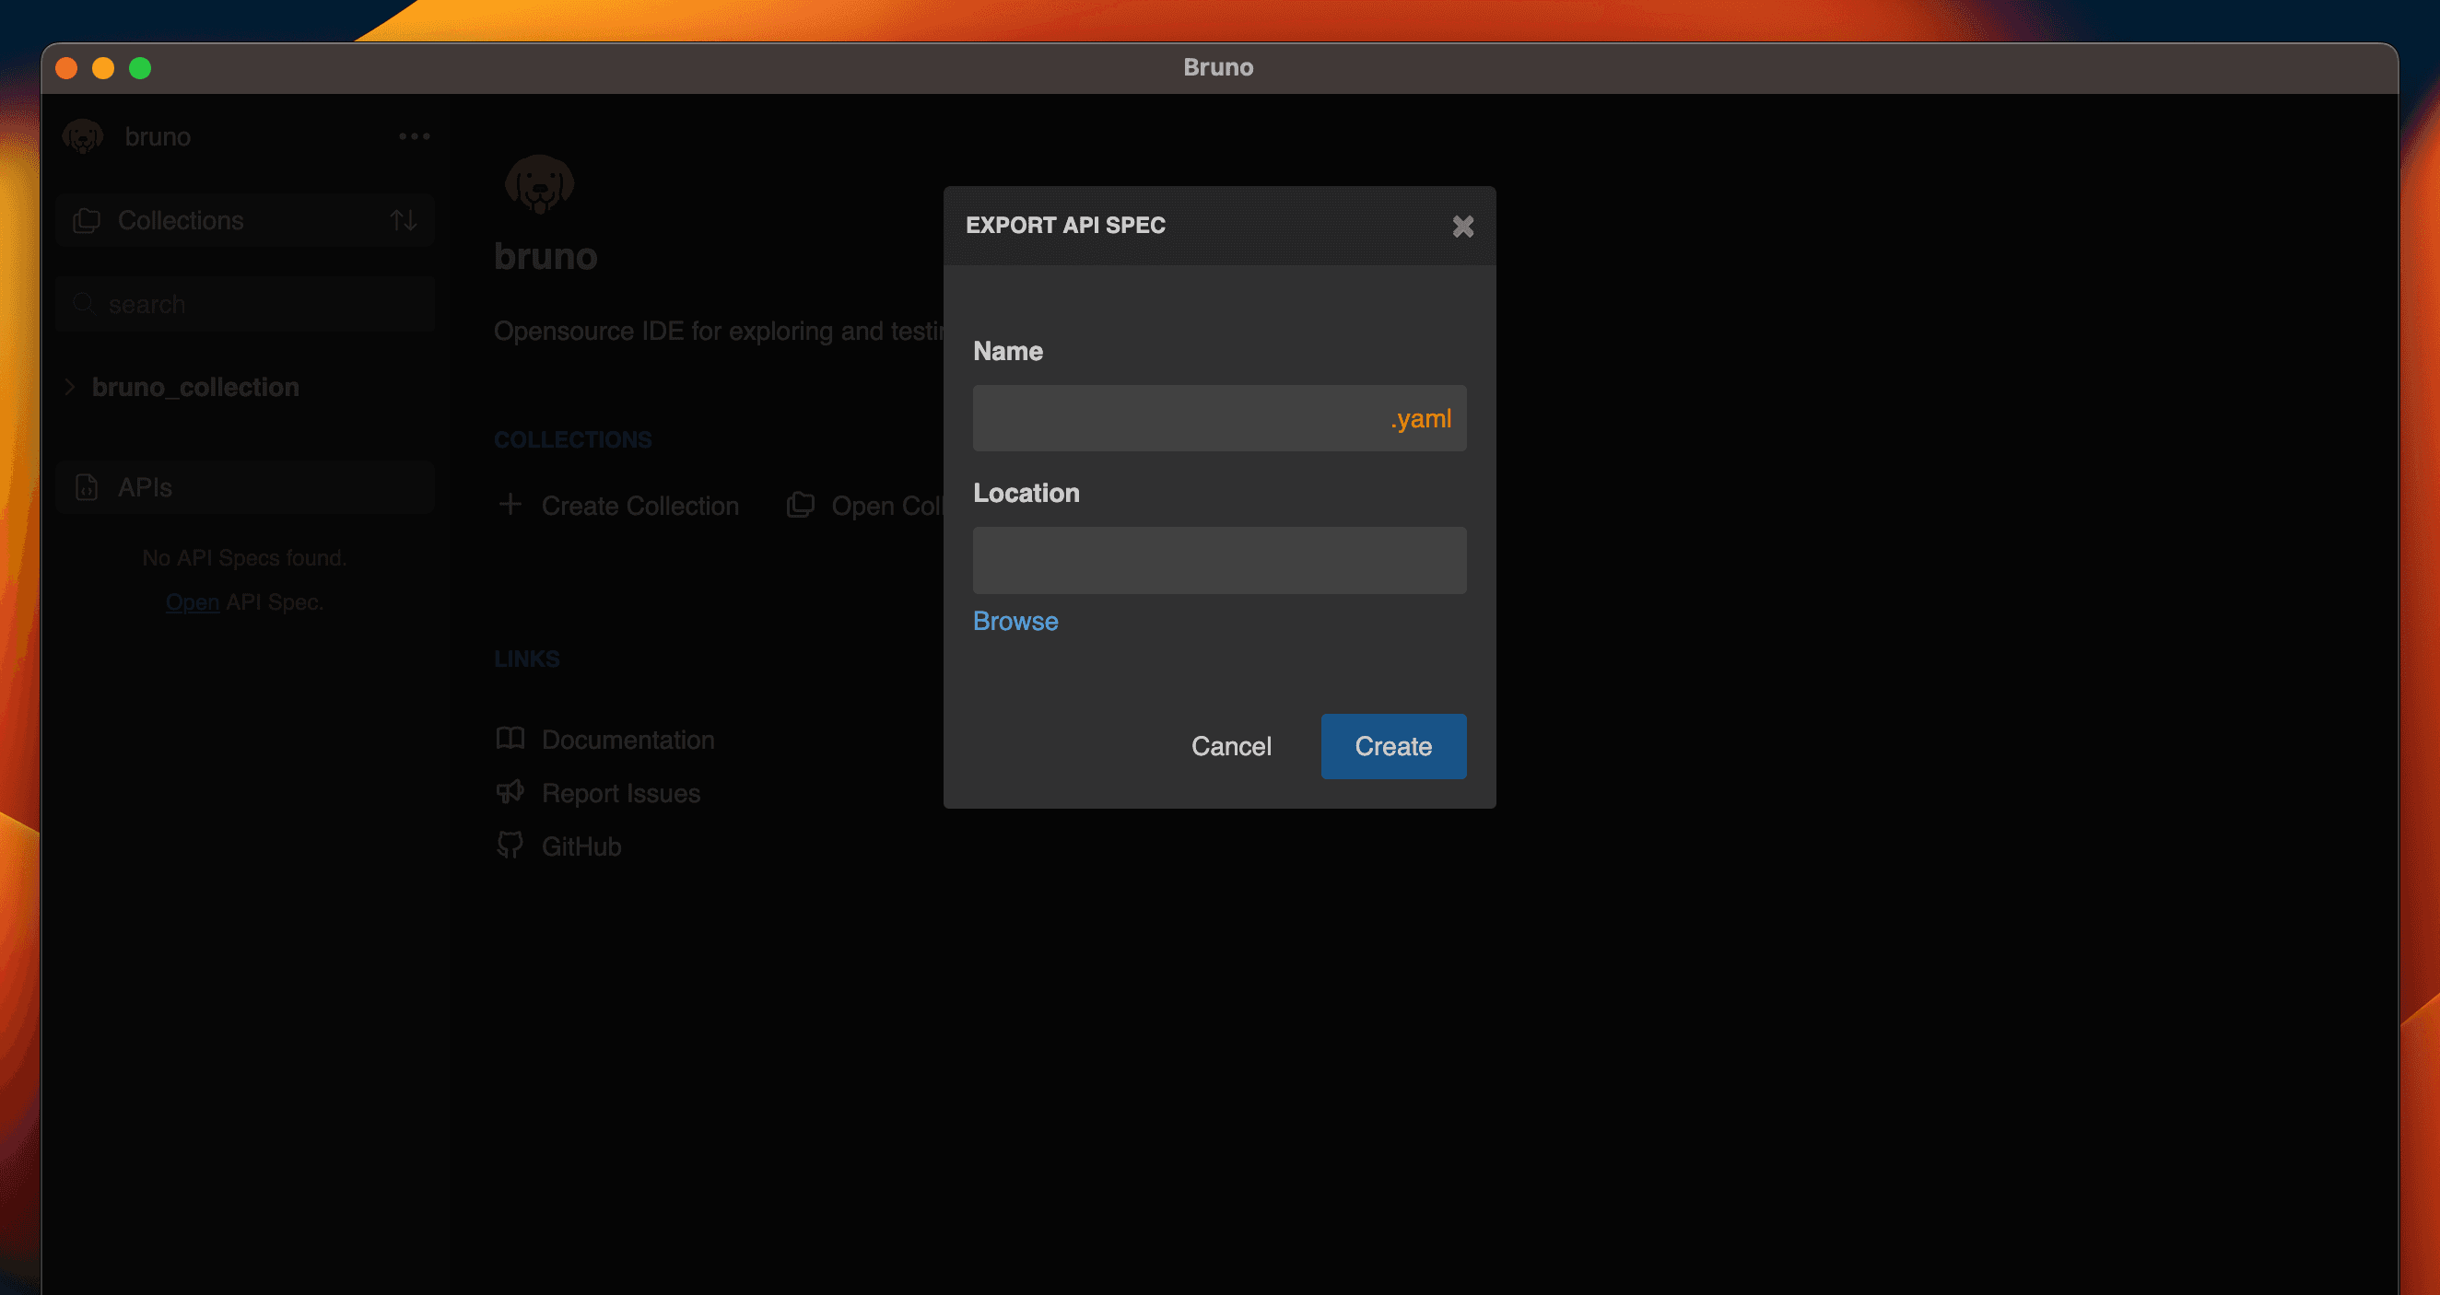Click the Cancel button
This screenshot has width=2440, height=1295.
pos(1230,746)
